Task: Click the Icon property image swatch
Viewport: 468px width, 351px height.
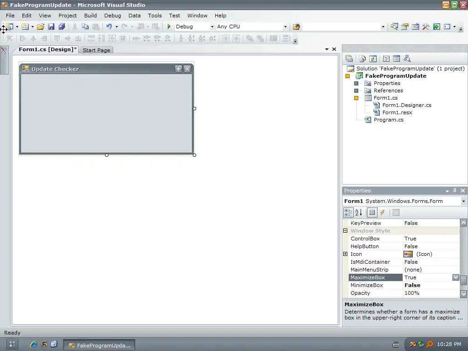Action: [x=408, y=254]
